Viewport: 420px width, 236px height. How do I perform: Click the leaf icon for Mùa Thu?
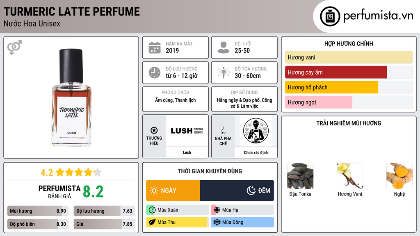[x=152, y=222]
